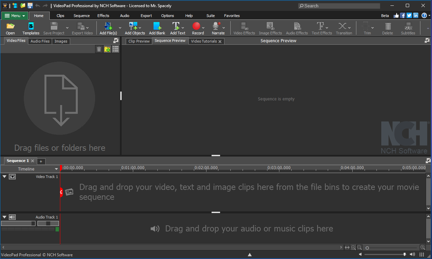Image resolution: width=432 pixels, height=259 pixels.
Task: Click the timeline zoom in magnifier
Action: click(423, 247)
